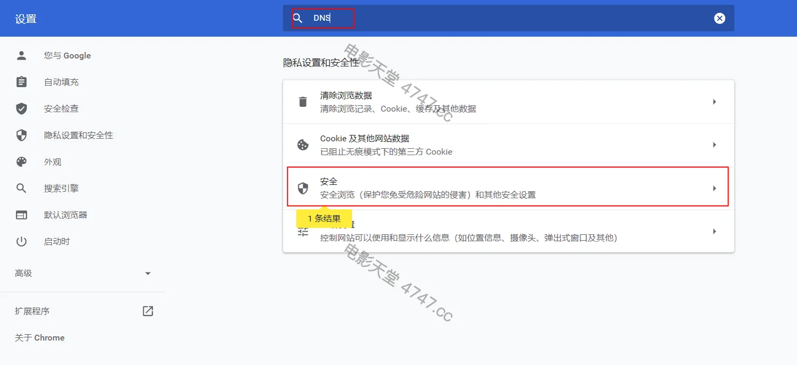Click the 默认浏览器 window icon

click(21, 215)
